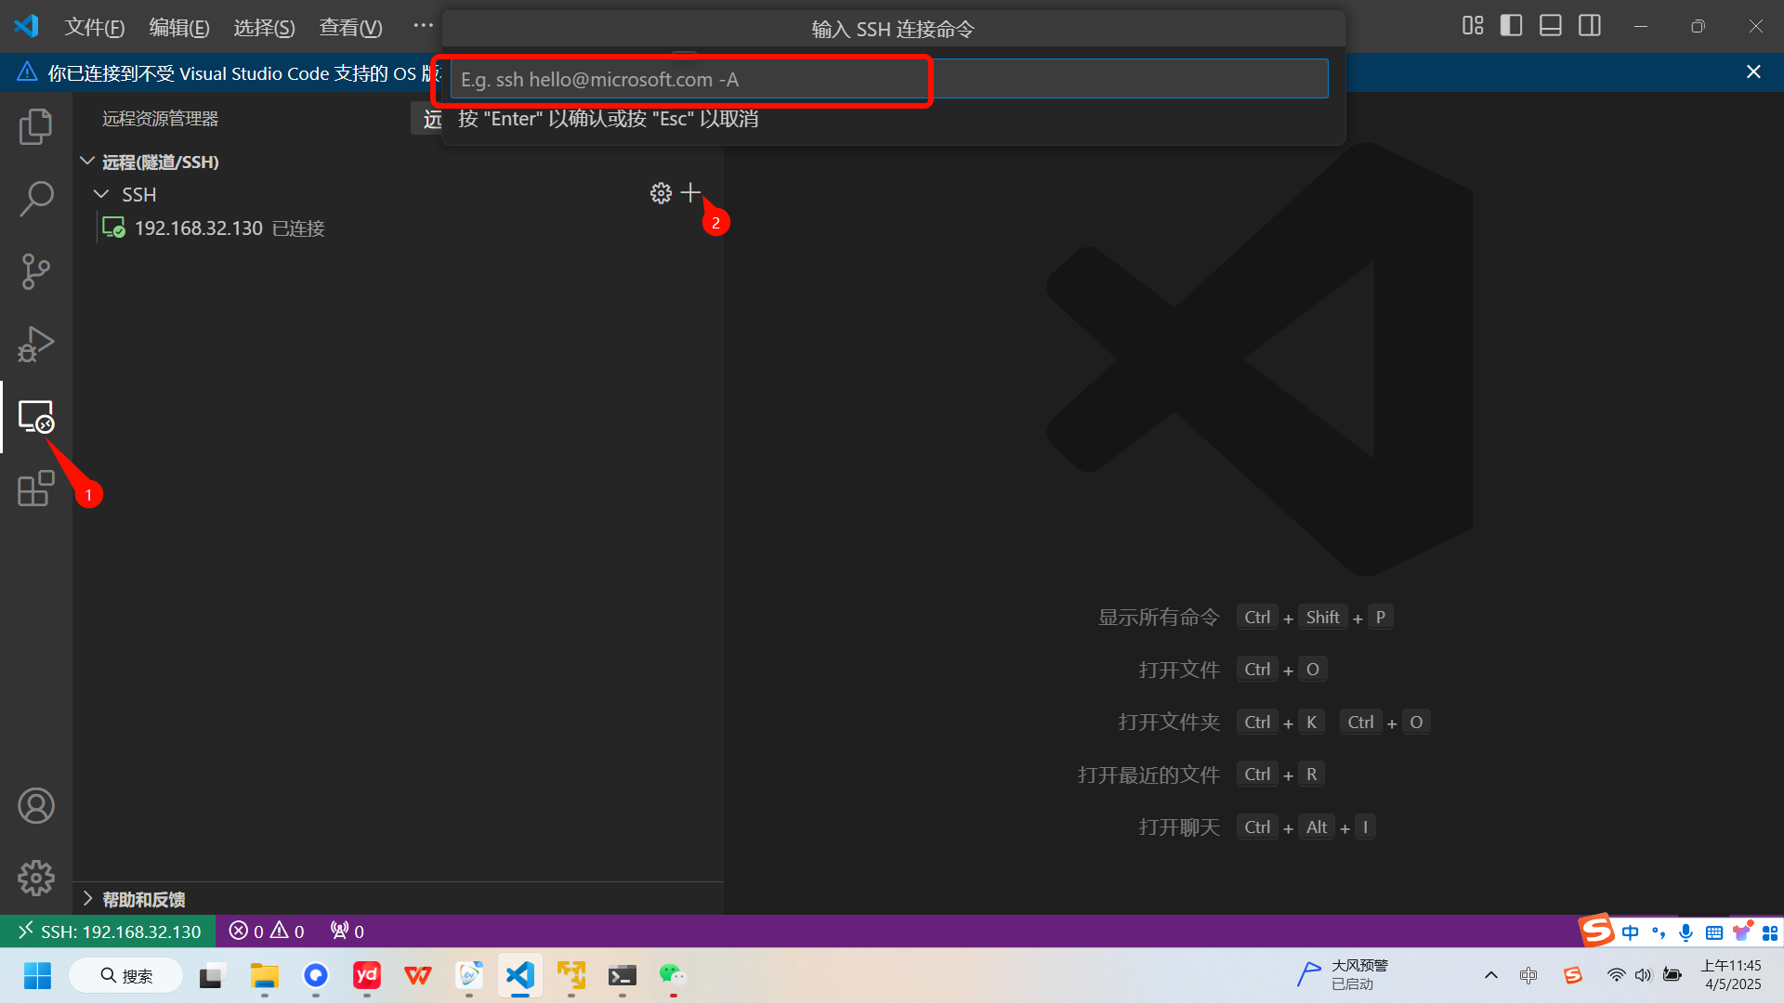Open the 查看(V) menu

coord(350,27)
